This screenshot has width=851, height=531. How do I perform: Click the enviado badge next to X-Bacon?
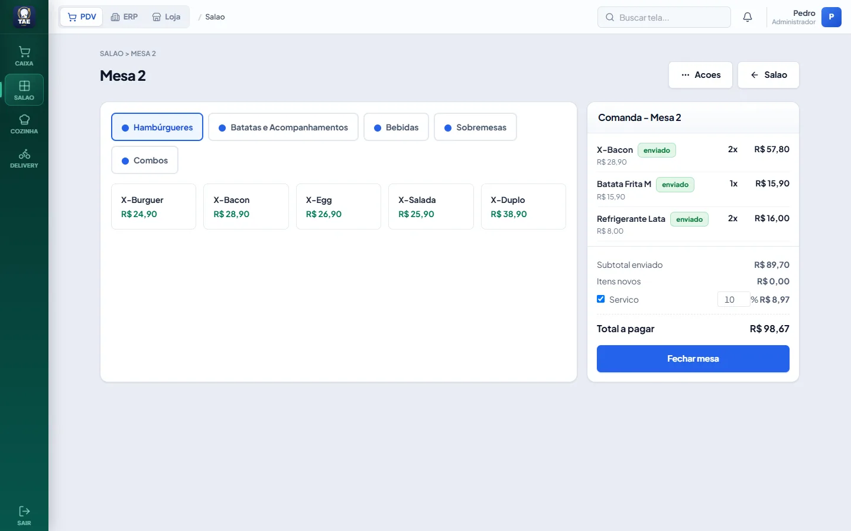point(657,150)
